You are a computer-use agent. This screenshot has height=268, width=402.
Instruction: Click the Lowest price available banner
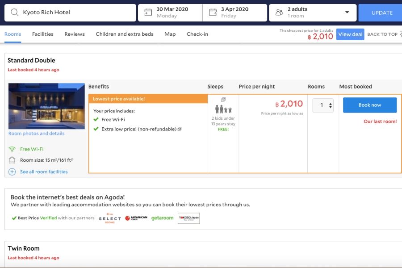coord(148,99)
